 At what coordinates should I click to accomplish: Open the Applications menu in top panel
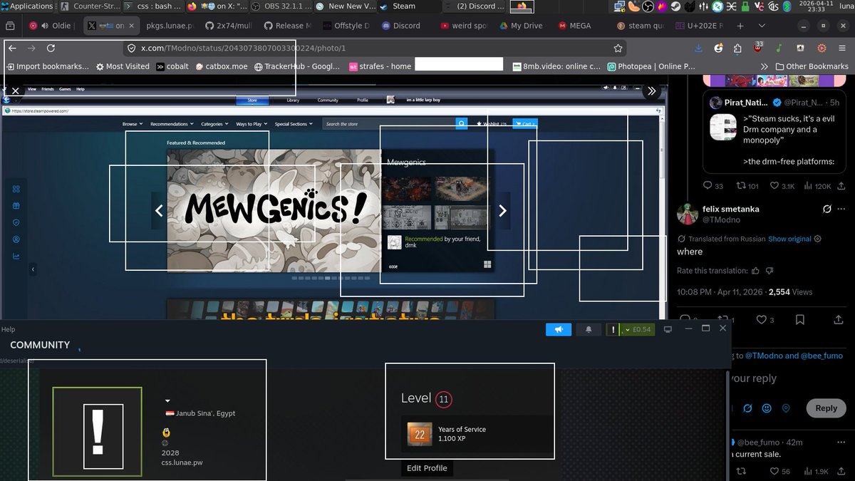pyautogui.click(x=27, y=6)
